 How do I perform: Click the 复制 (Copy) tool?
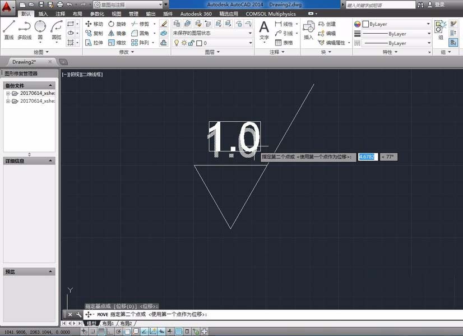pos(94,34)
